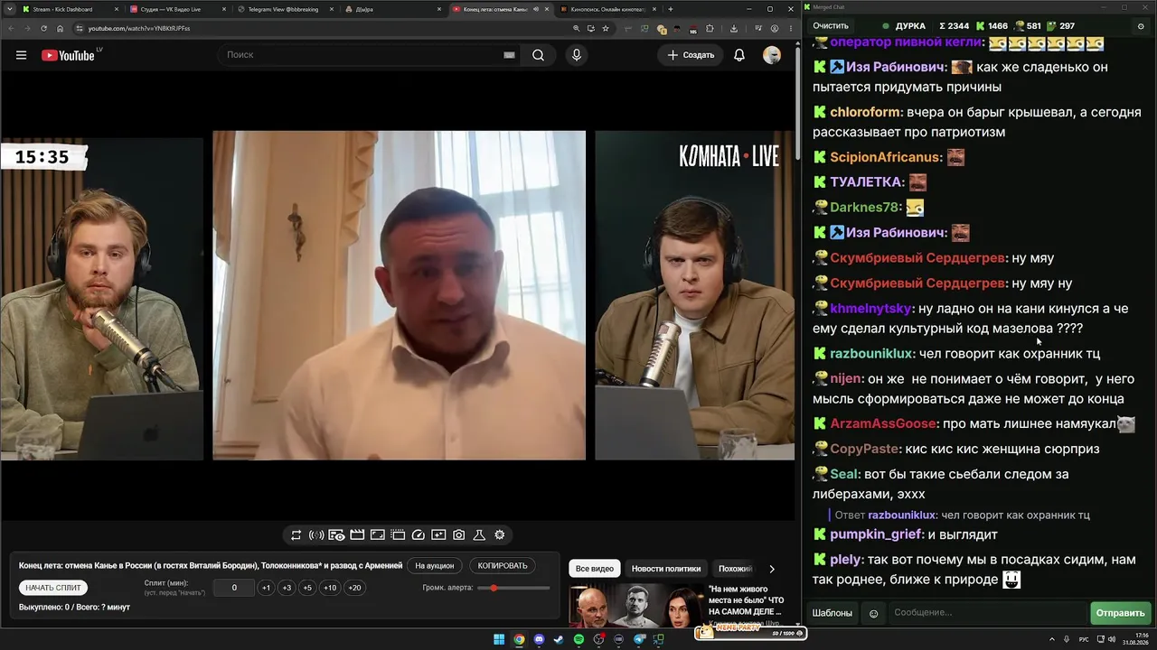Click the loop arrows icon in player toolbar

296,535
